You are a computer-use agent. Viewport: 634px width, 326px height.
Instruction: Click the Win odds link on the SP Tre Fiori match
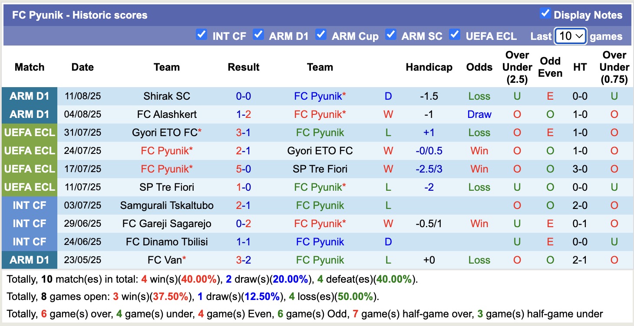479,169
